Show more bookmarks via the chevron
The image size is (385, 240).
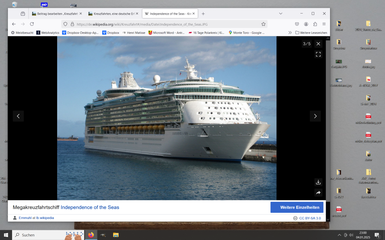(x=290, y=33)
